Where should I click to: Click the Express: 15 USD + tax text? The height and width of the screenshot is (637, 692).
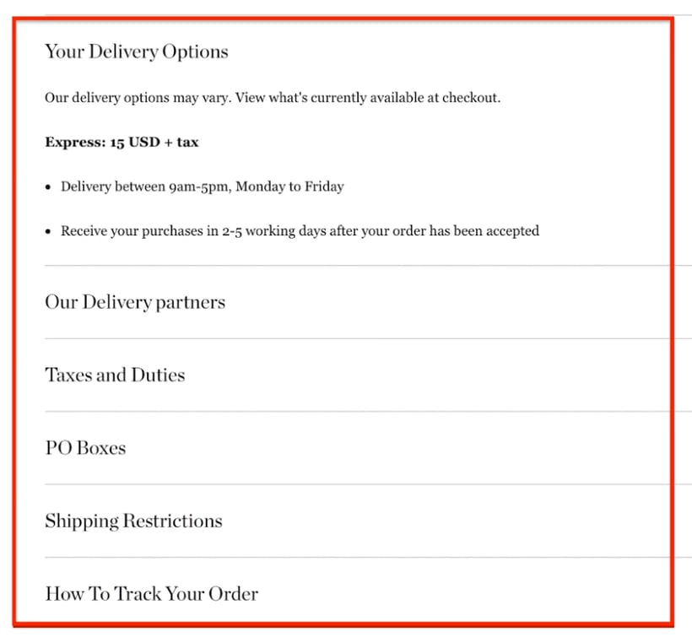click(122, 142)
